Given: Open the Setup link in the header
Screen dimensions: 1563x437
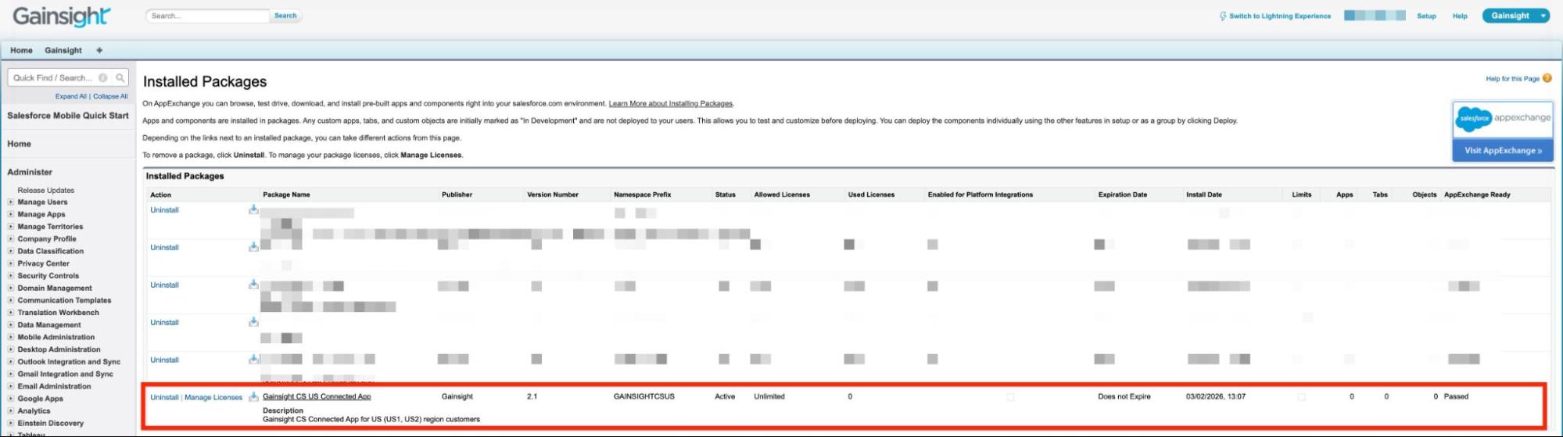Looking at the screenshot, I should pyautogui.click(x=1426, y=16).
